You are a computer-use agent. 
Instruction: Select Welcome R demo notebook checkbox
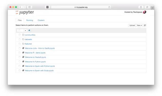(19, 53)
